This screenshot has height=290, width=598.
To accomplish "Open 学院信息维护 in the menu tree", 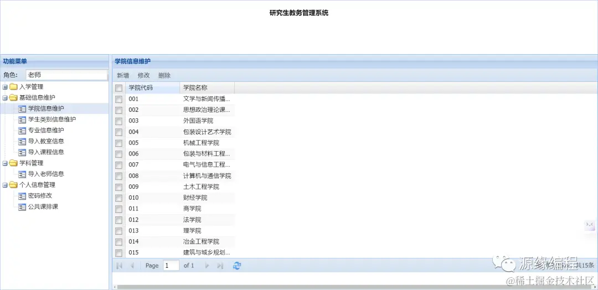I will pos(46,108).
